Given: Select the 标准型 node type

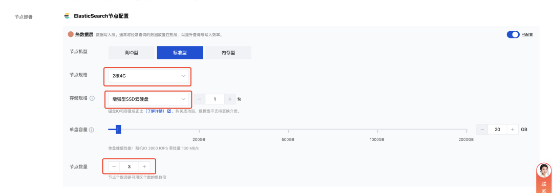Looking at the screenshot, I should [x=180, y=53].
